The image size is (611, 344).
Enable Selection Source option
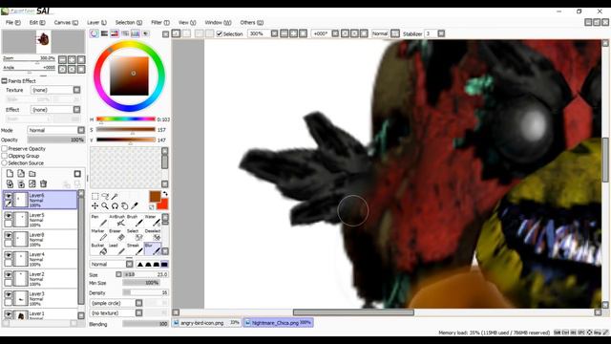(5, 162)
